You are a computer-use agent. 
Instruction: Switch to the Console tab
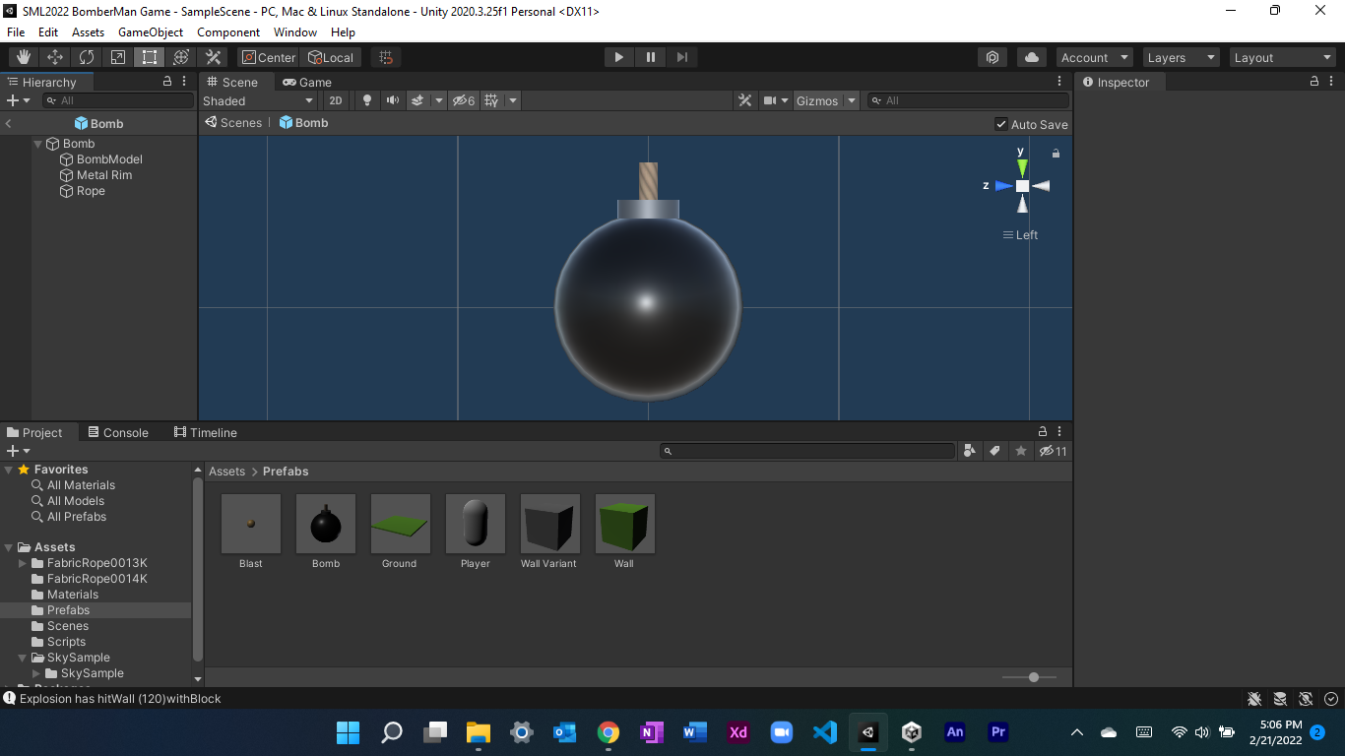118,432
